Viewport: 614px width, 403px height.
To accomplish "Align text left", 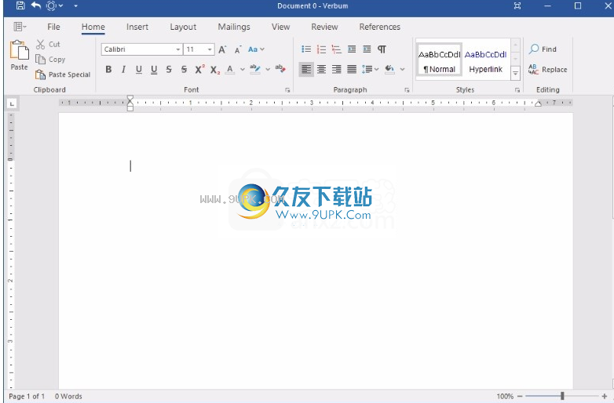I will coord(306,70).
